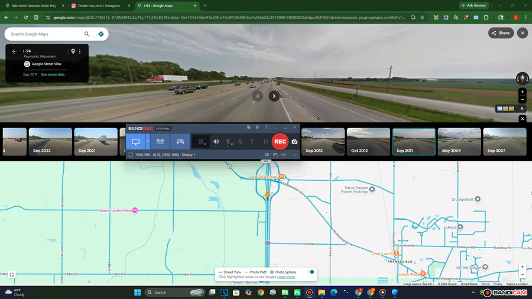Click the location pin icon on I-94 card
532x299 pixels.
(73, 51)
